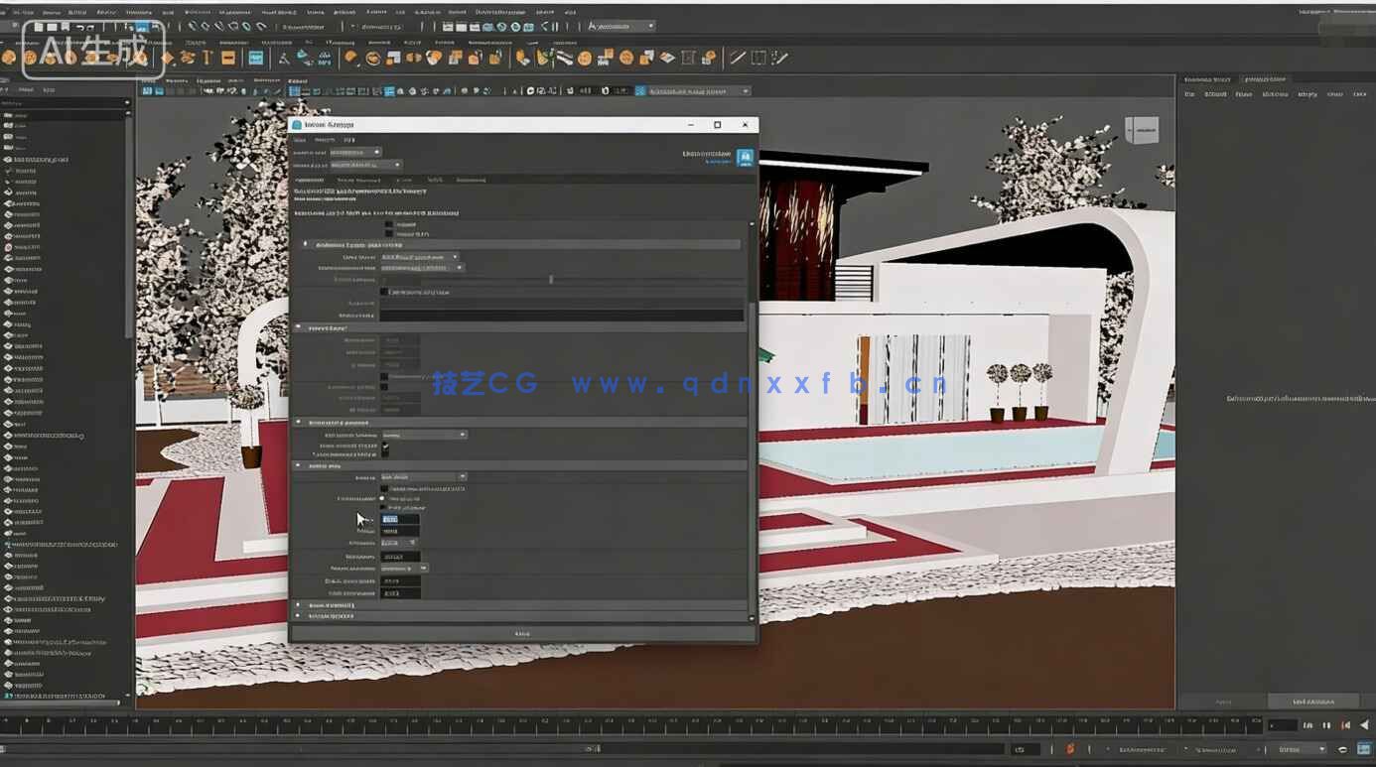Click the highlighted blue numeric input field
Viewport: 1376px width, 767px height.
click(x=400, y=519)
